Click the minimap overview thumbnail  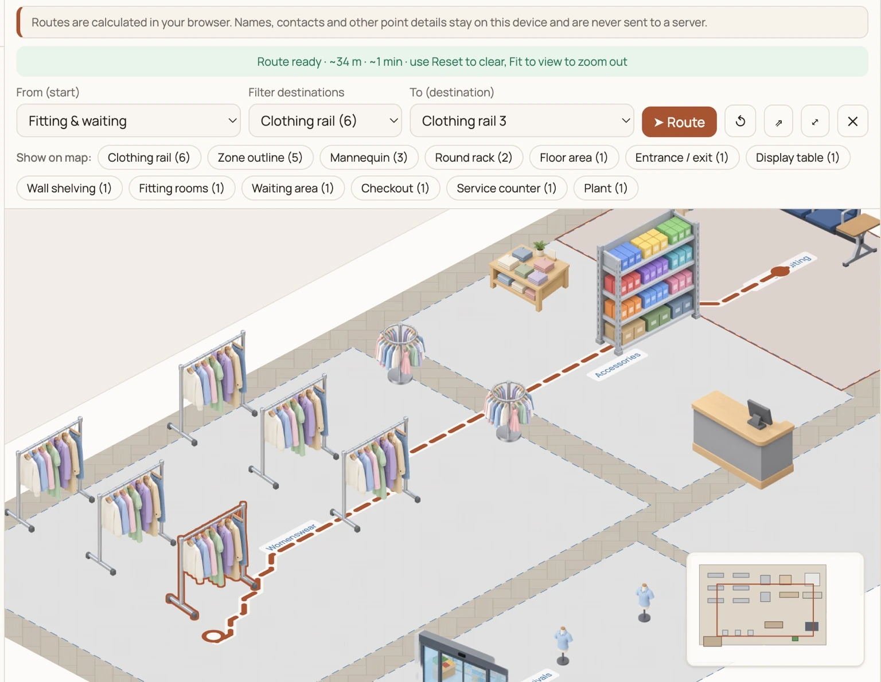pyautogui.click(x=775, y=609)
